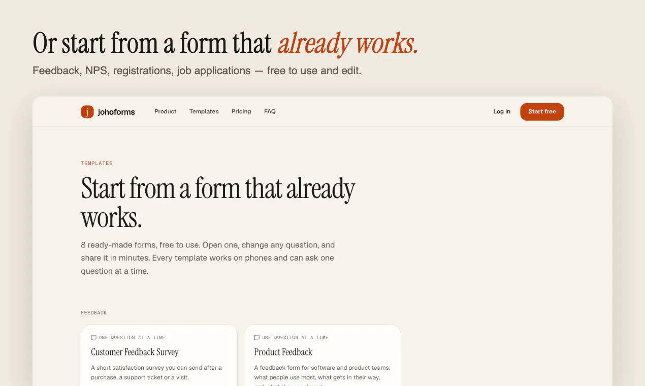645x386 pixels.
Task: Click the "A short satisfaction survey" description
Action: (x=156, y=372)
